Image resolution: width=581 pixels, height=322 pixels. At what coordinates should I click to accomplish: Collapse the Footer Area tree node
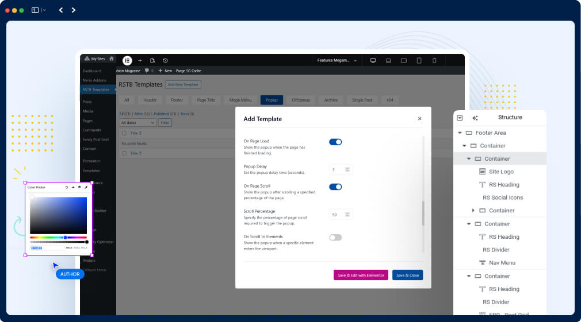tap(460, 133)
